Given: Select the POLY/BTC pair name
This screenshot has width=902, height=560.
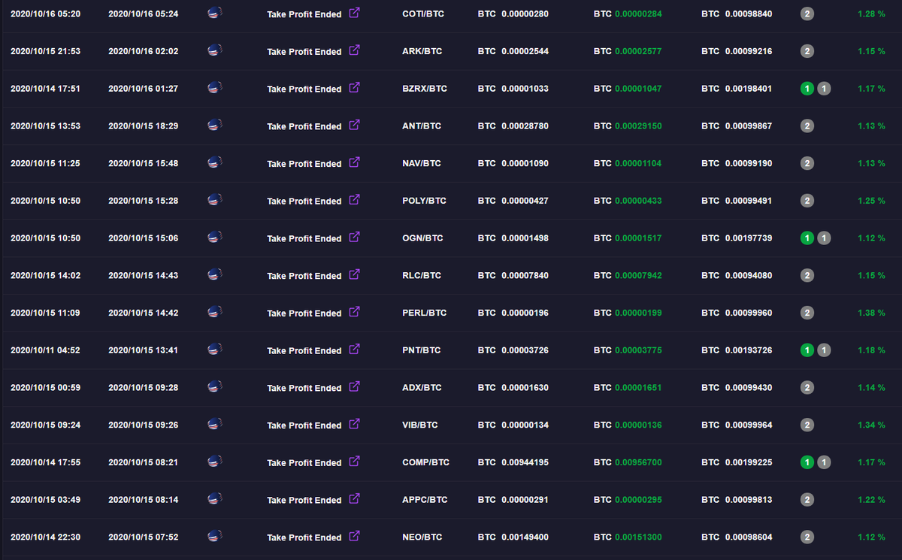Looking at the screenshot, I should point(424,201).
